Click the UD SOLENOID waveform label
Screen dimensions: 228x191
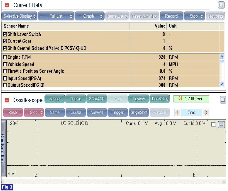click(74, 123)
